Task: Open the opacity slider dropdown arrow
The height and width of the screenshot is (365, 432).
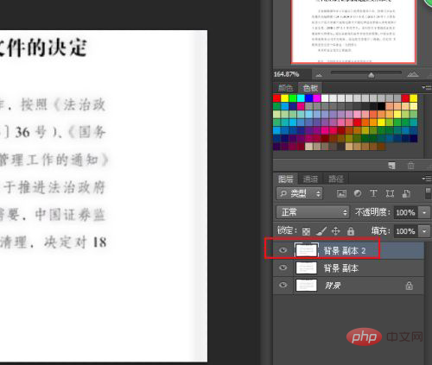Action: (x=424, y=212)
